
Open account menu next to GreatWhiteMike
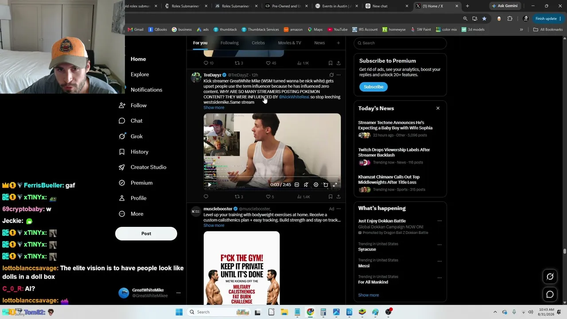179,293
